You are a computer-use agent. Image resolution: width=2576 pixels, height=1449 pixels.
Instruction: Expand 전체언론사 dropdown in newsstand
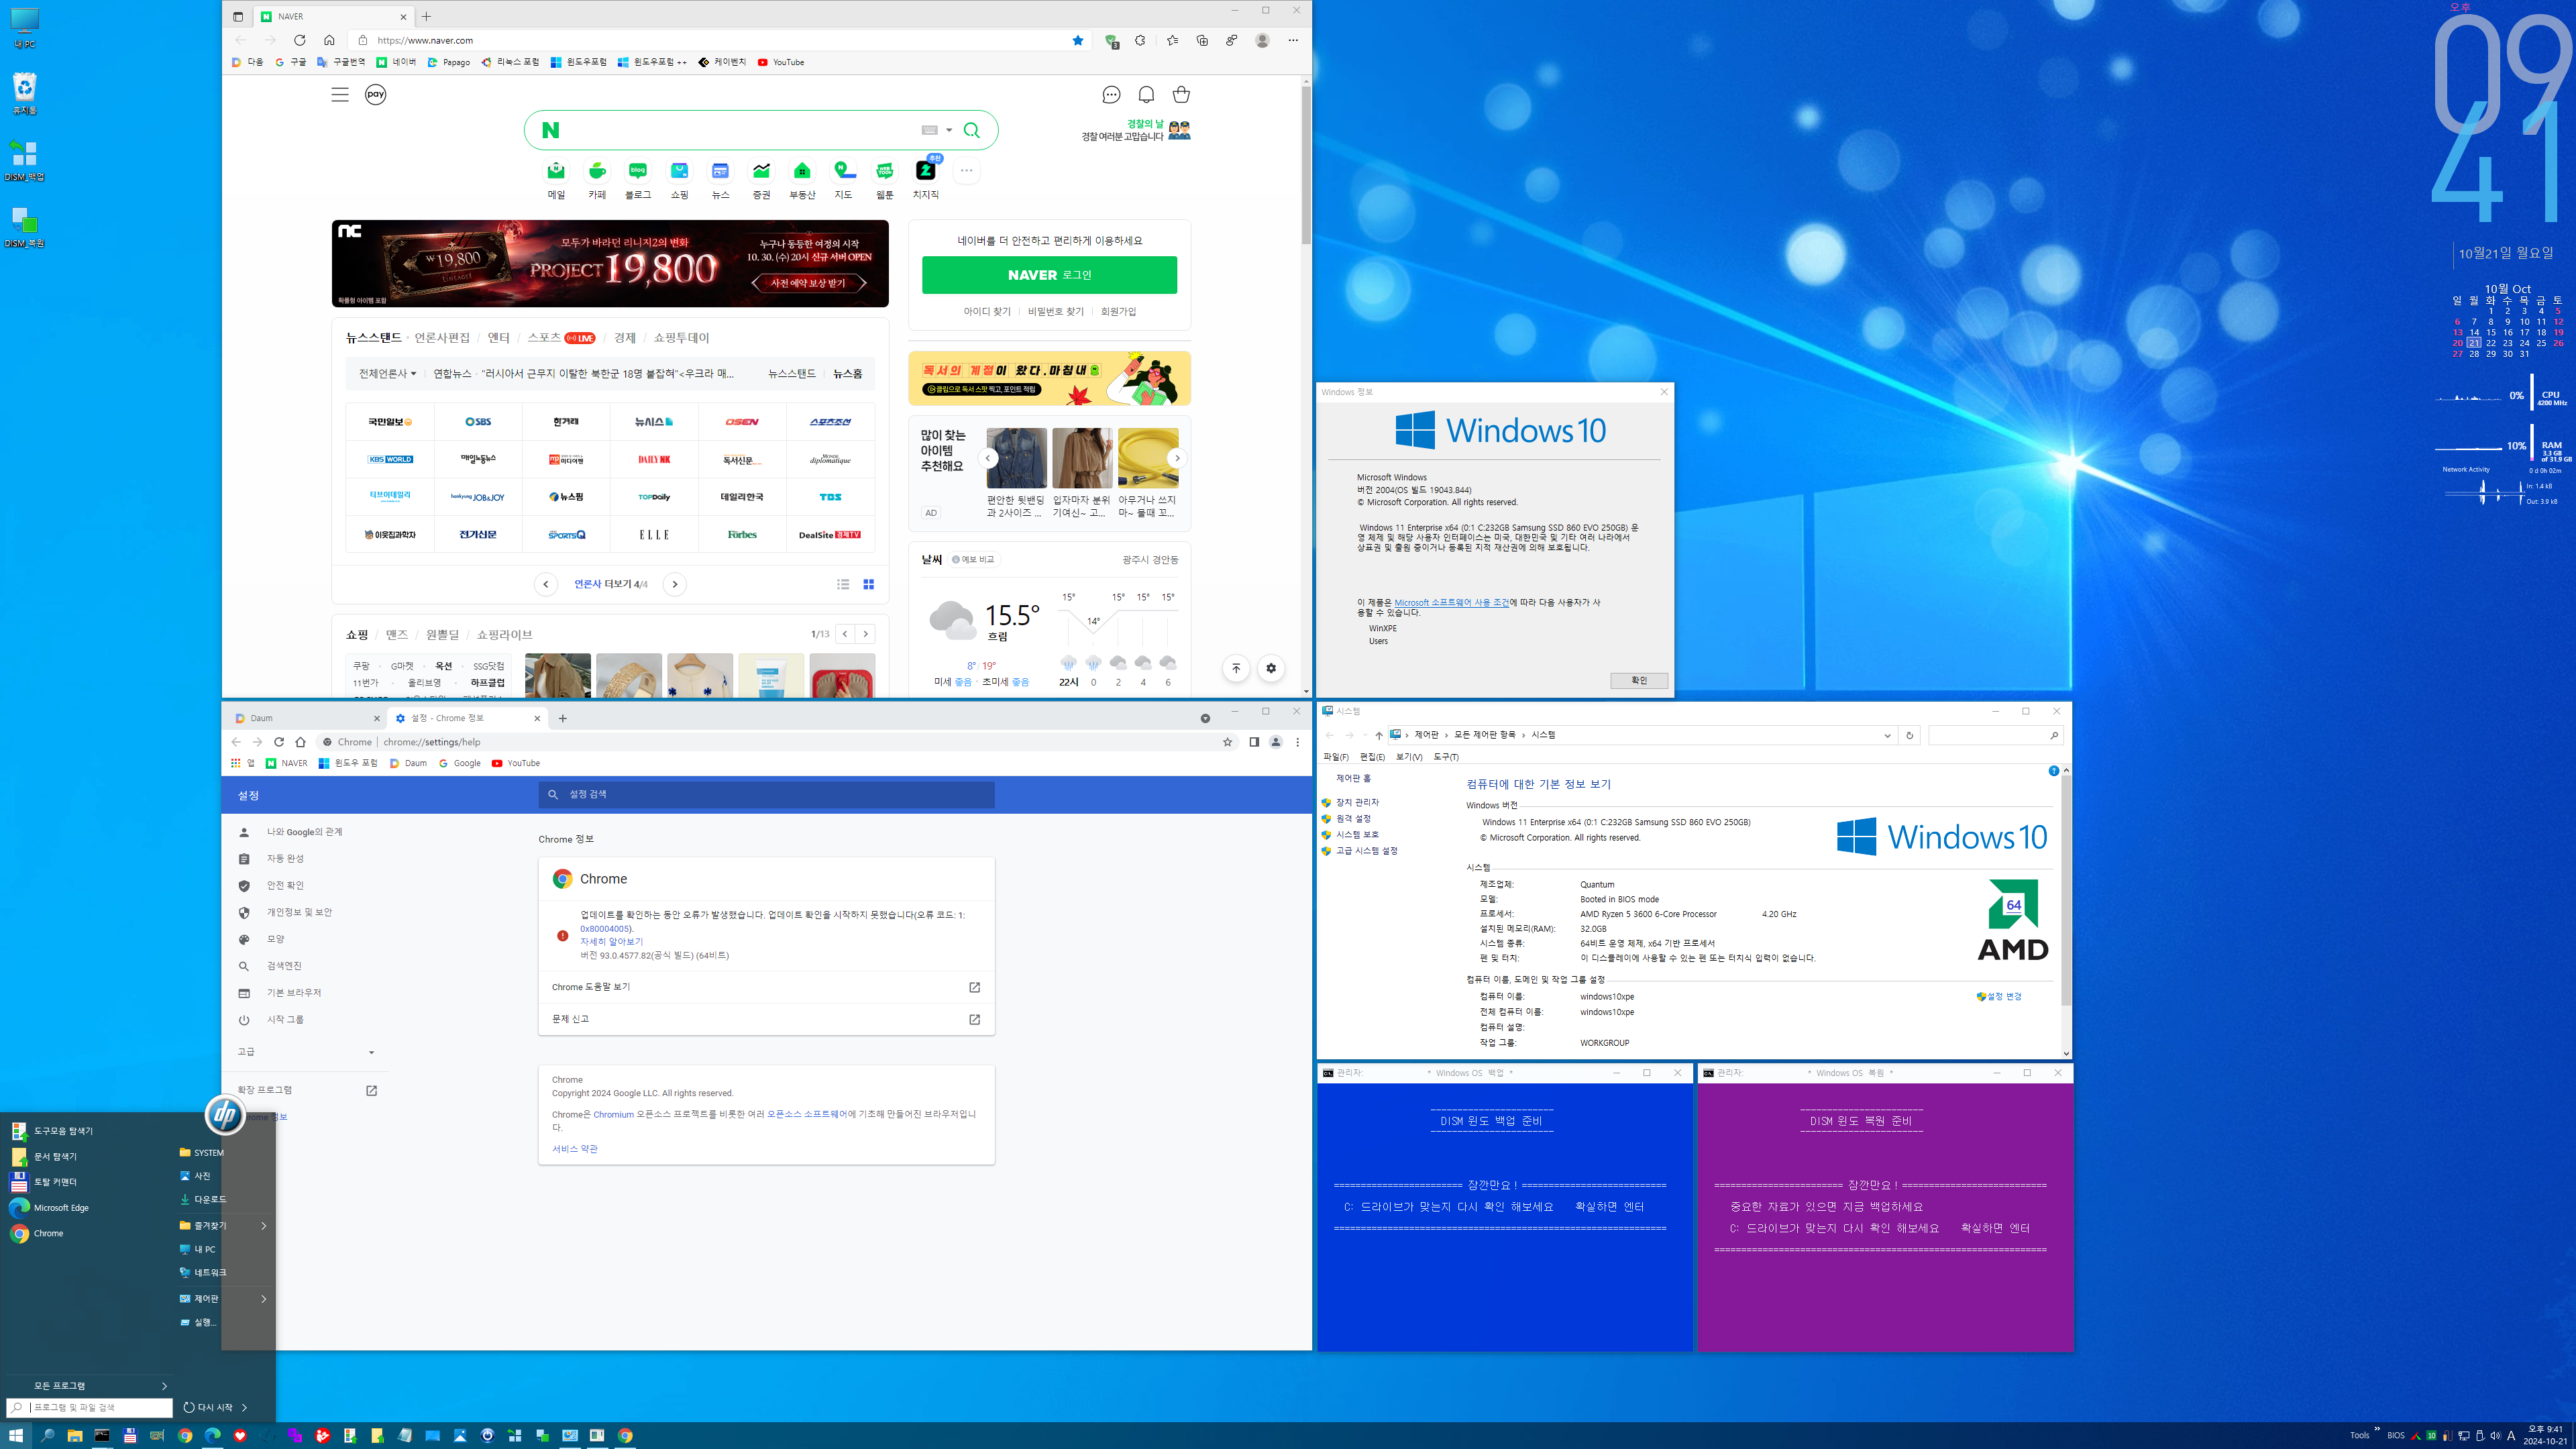click(x=387, y=373)
